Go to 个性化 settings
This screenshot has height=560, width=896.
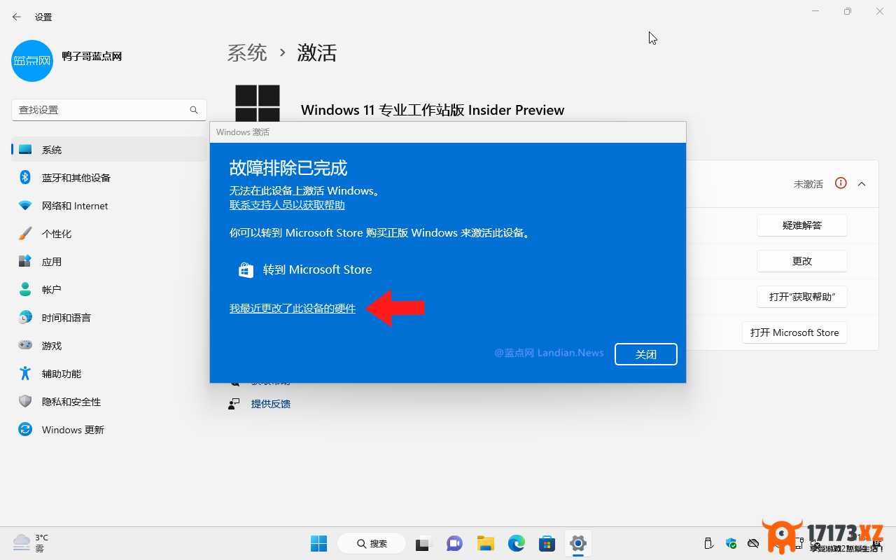coord(109,234)
